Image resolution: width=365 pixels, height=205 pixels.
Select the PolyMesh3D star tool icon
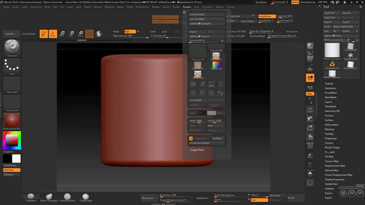pyautogui.click(x=350, y=56)
